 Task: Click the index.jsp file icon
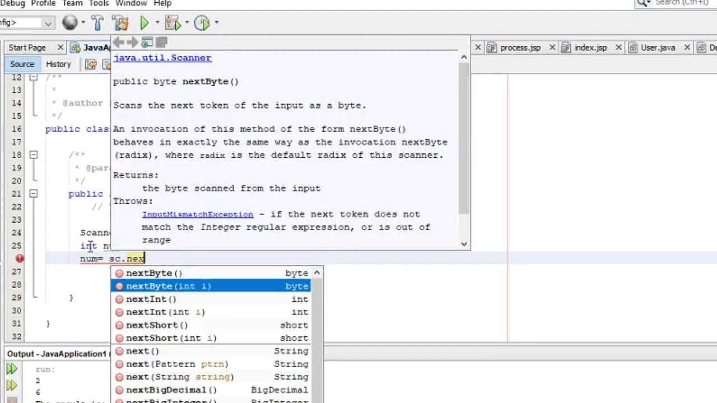[566, 48]
